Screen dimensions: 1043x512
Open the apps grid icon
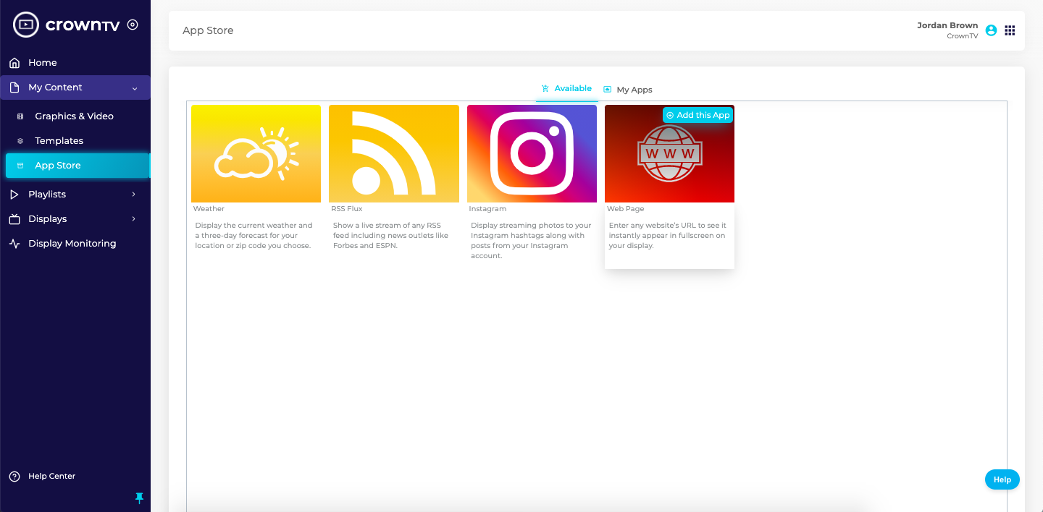click(1010, 30)
